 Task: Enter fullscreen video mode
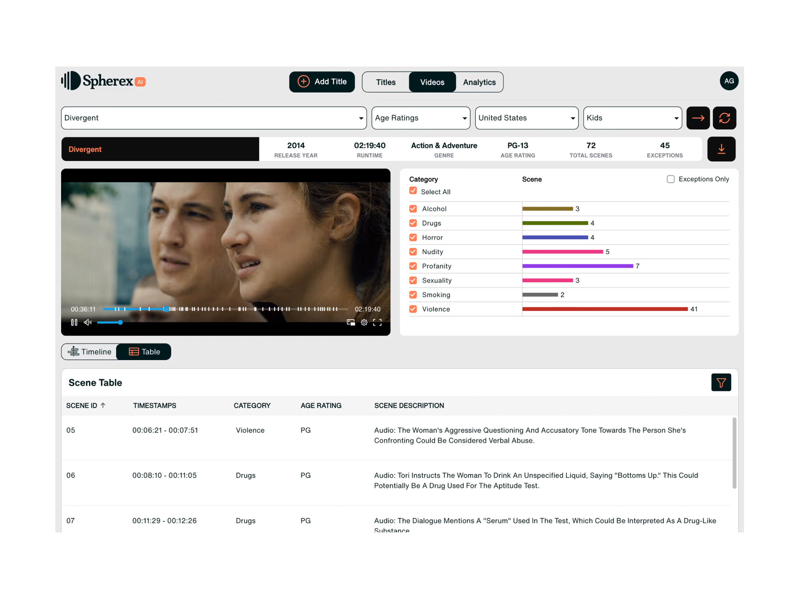pyautogui.click(x=377, y=322)
